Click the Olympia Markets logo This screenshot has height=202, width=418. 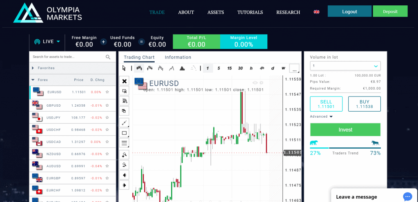(x=48, y=13)
